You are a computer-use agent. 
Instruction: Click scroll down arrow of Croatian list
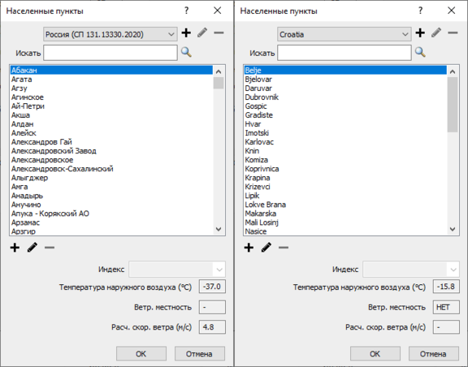click(453, 229)
